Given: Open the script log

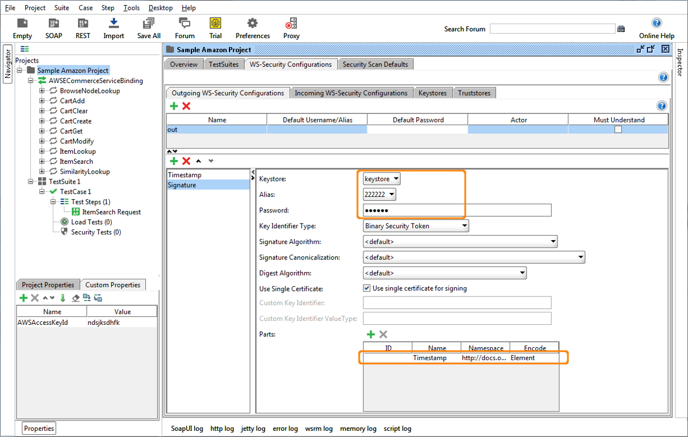Looking at the screenshot, I should click(x=398, y=428).
